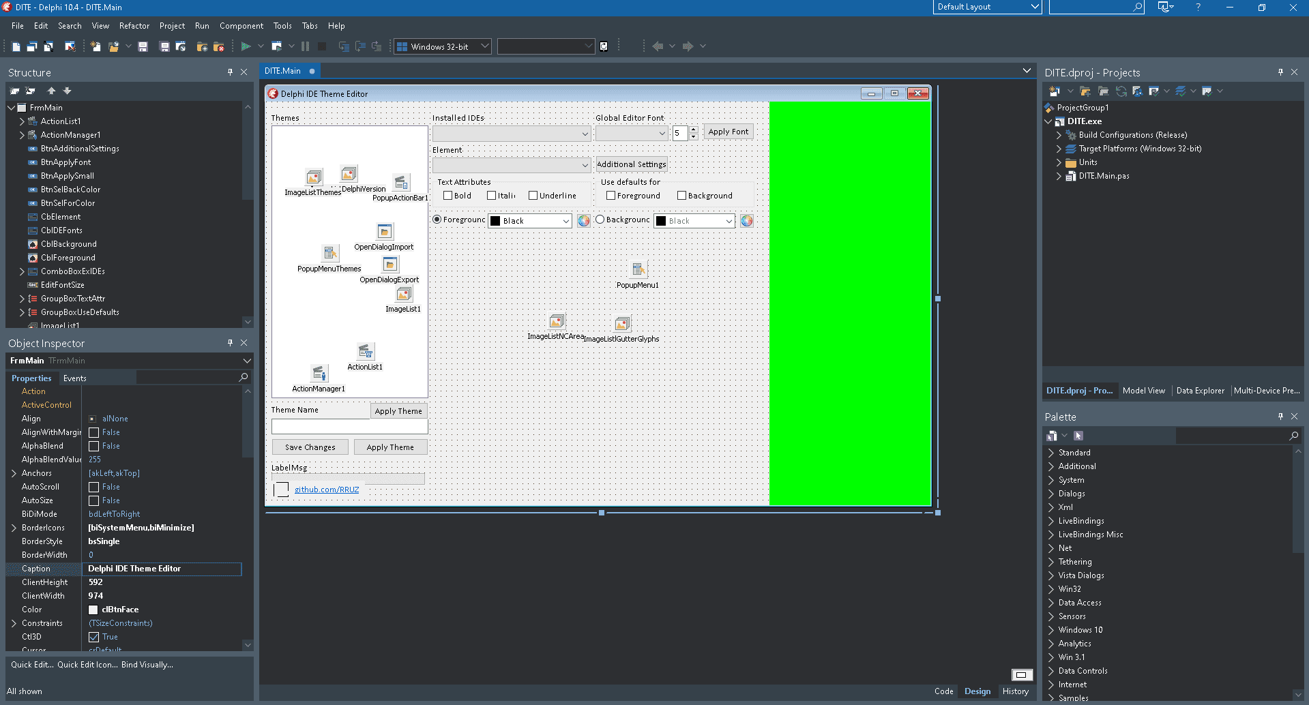Click the Back navigation arrow in toolbar
The image size is (1309, 705).
click(x=658, y=46)
